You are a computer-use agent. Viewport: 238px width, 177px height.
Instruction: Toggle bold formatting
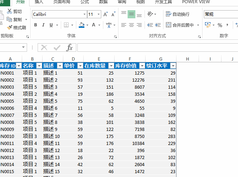[x=36, y=25]
